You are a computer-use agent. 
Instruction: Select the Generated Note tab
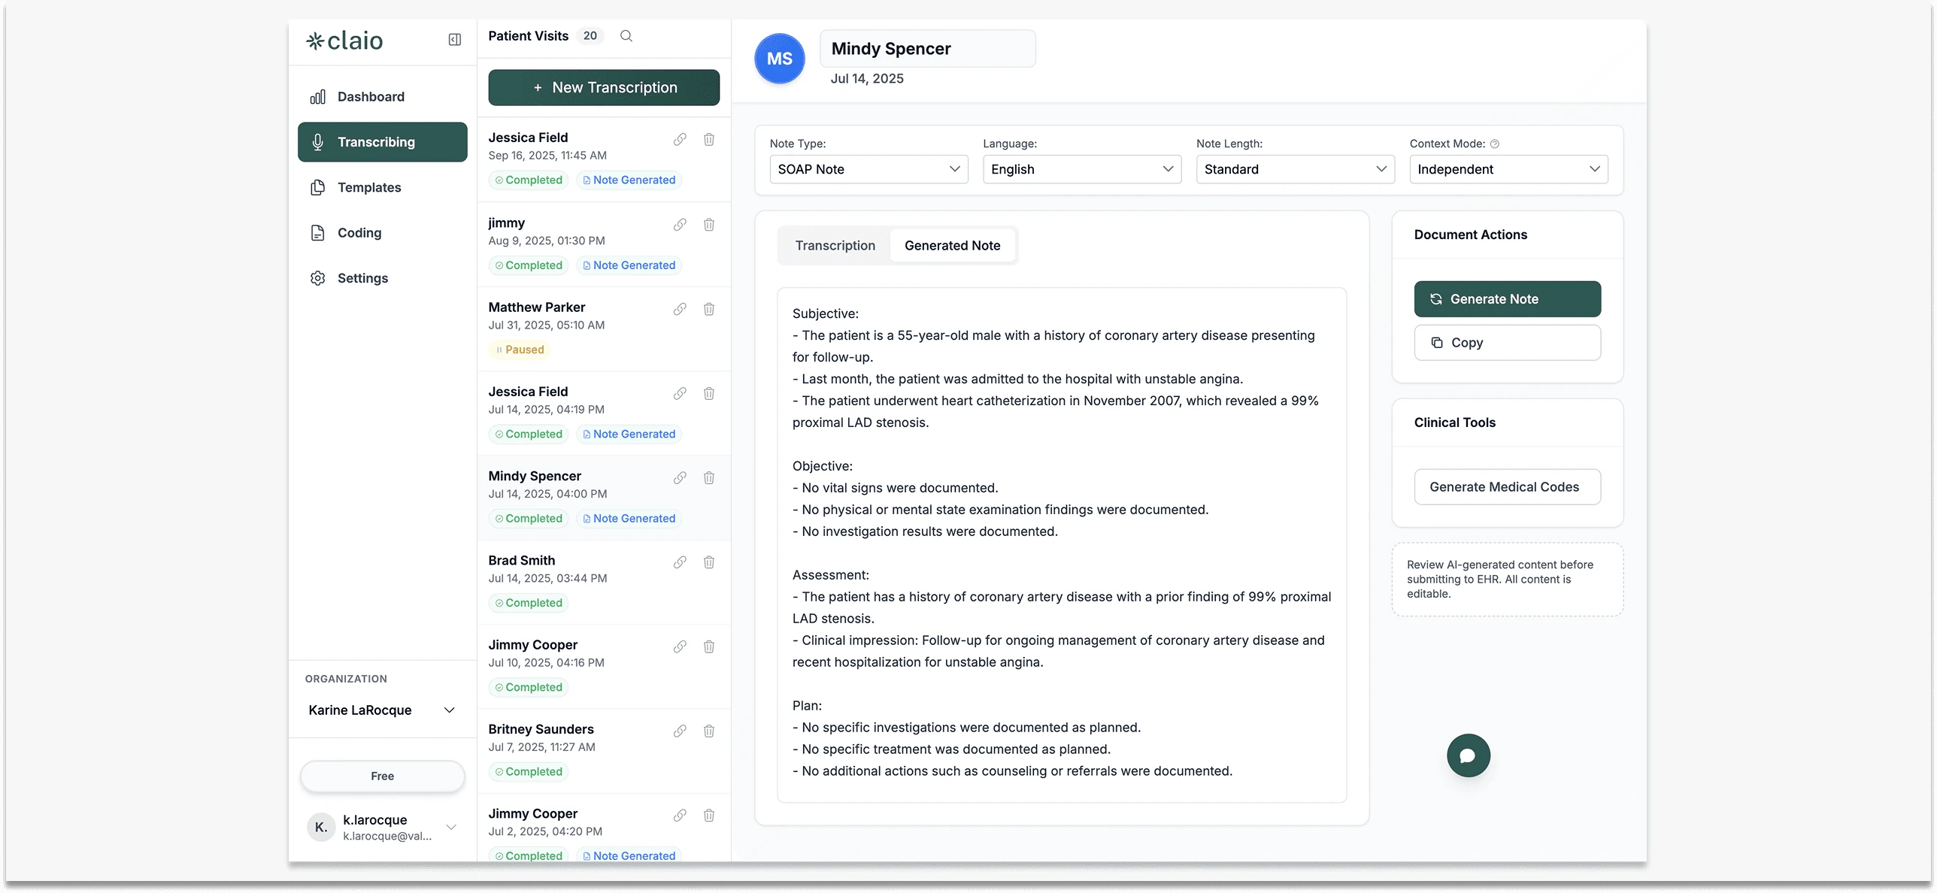[x=952, y=246]
